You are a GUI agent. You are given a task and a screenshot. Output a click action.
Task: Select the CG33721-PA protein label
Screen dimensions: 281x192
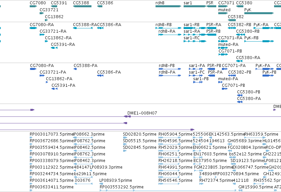click(x=53, y=72)
